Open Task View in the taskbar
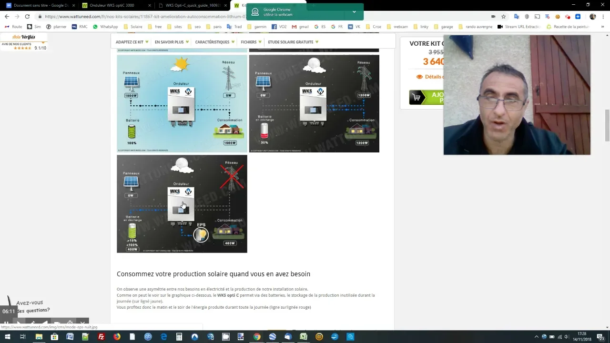Image resolution: width=610 pixels, height=343 pixels. [22, 337]
